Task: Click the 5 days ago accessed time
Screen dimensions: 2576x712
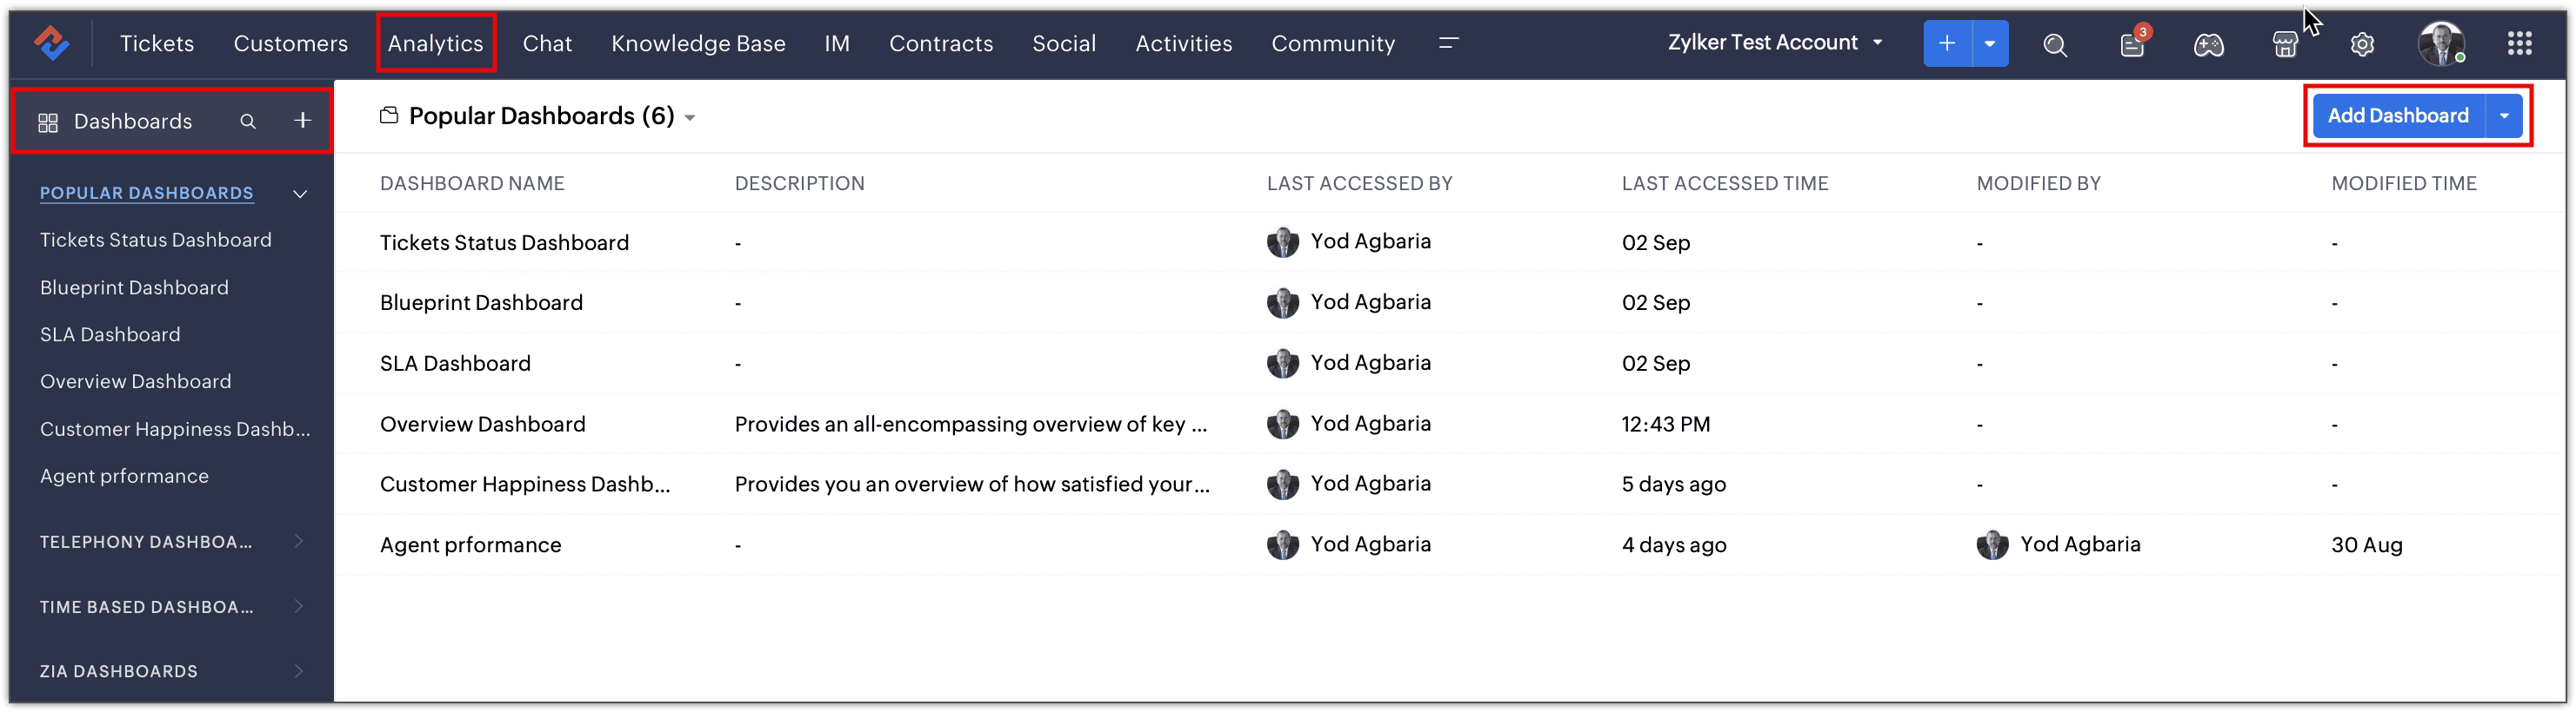Action: coord(1673,485)
